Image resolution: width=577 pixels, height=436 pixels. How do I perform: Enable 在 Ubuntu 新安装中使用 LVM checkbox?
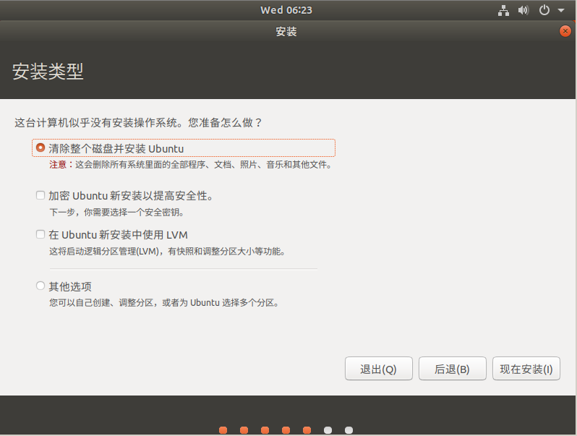point(40,234)
